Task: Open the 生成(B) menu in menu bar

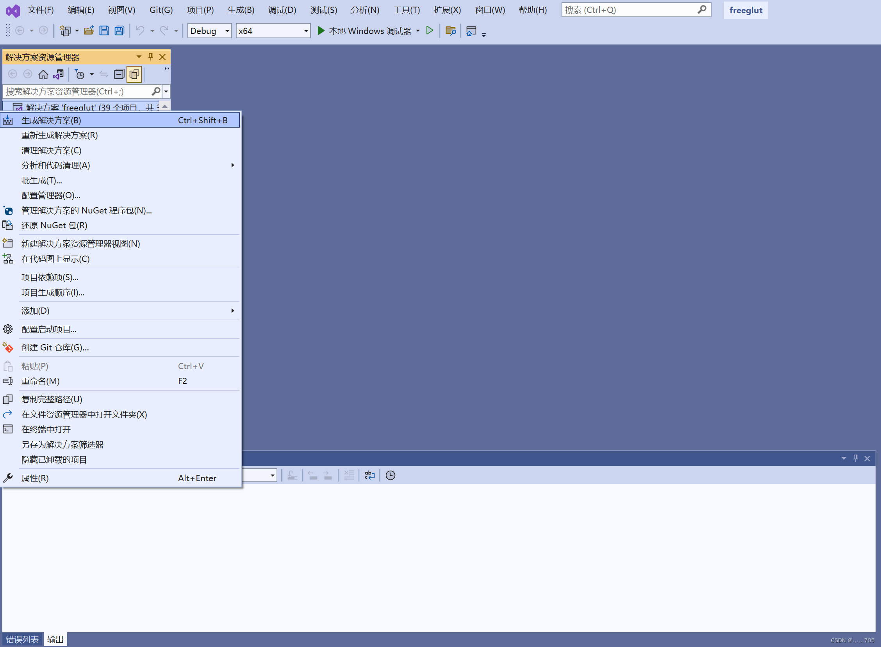Action: [241, 10]
